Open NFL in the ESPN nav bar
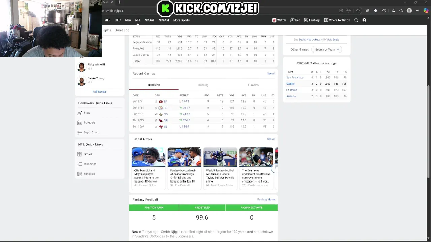This screenshot has width=431, height=242. [x=138, y=20]
